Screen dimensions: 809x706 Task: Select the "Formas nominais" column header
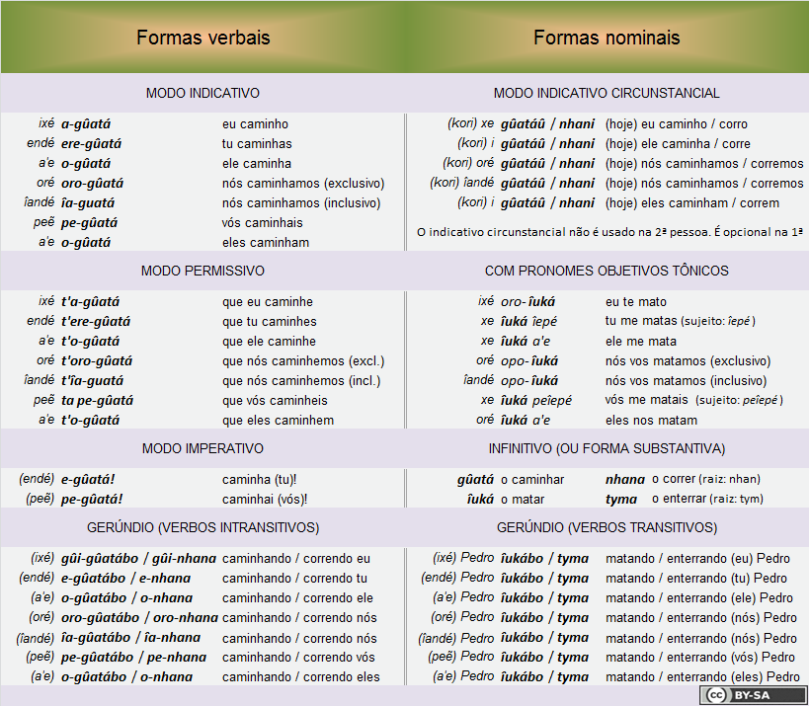click(607, 38)
